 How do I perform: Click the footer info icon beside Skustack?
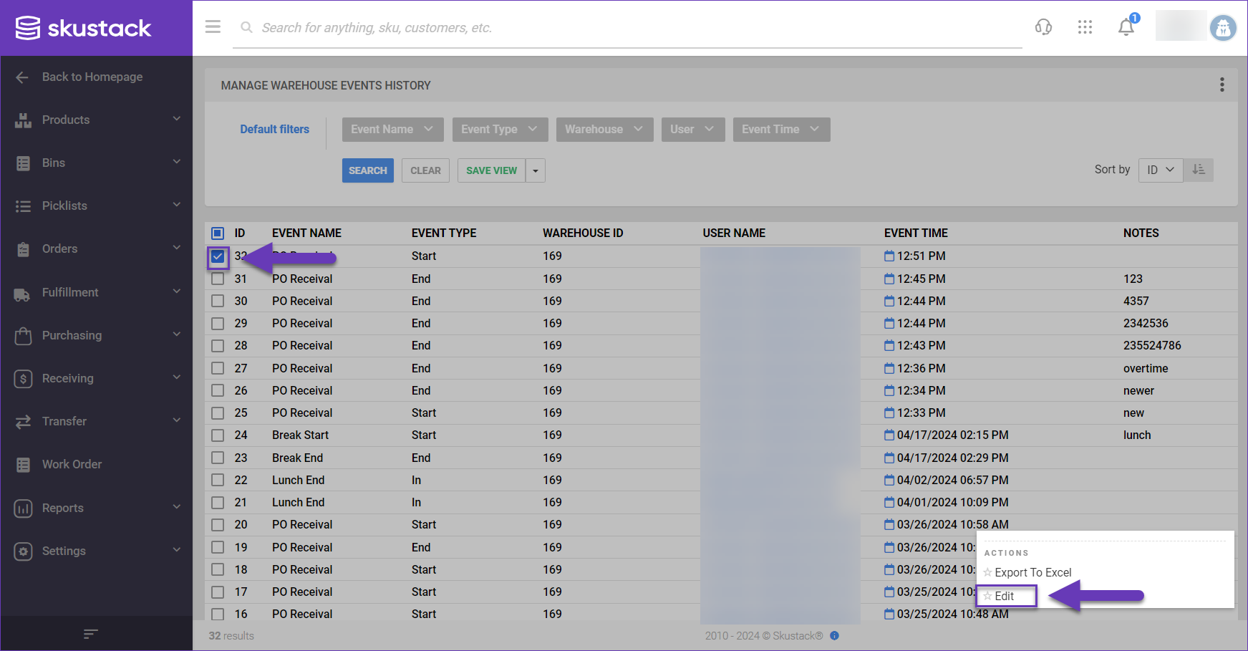834,636
